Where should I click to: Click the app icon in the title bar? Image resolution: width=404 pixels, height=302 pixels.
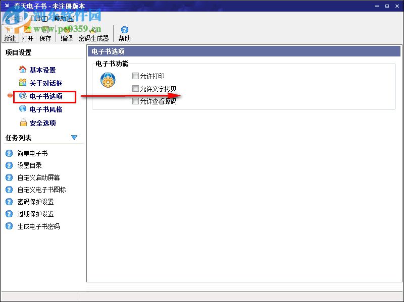(7, 6)
